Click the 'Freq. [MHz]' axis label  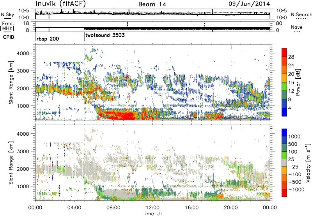pyautogui.click(x=7, y=26)
